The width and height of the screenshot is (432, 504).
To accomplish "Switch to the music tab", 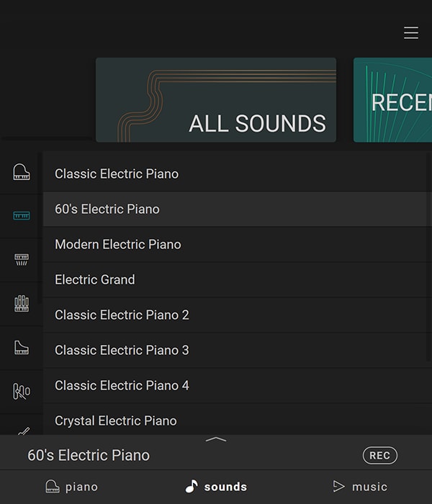I will [x=360, y=487].
